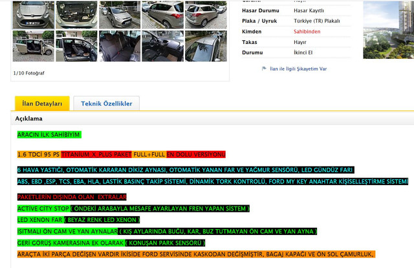Select the 1/10 Fotoğraf counter text

click(28, 73)
